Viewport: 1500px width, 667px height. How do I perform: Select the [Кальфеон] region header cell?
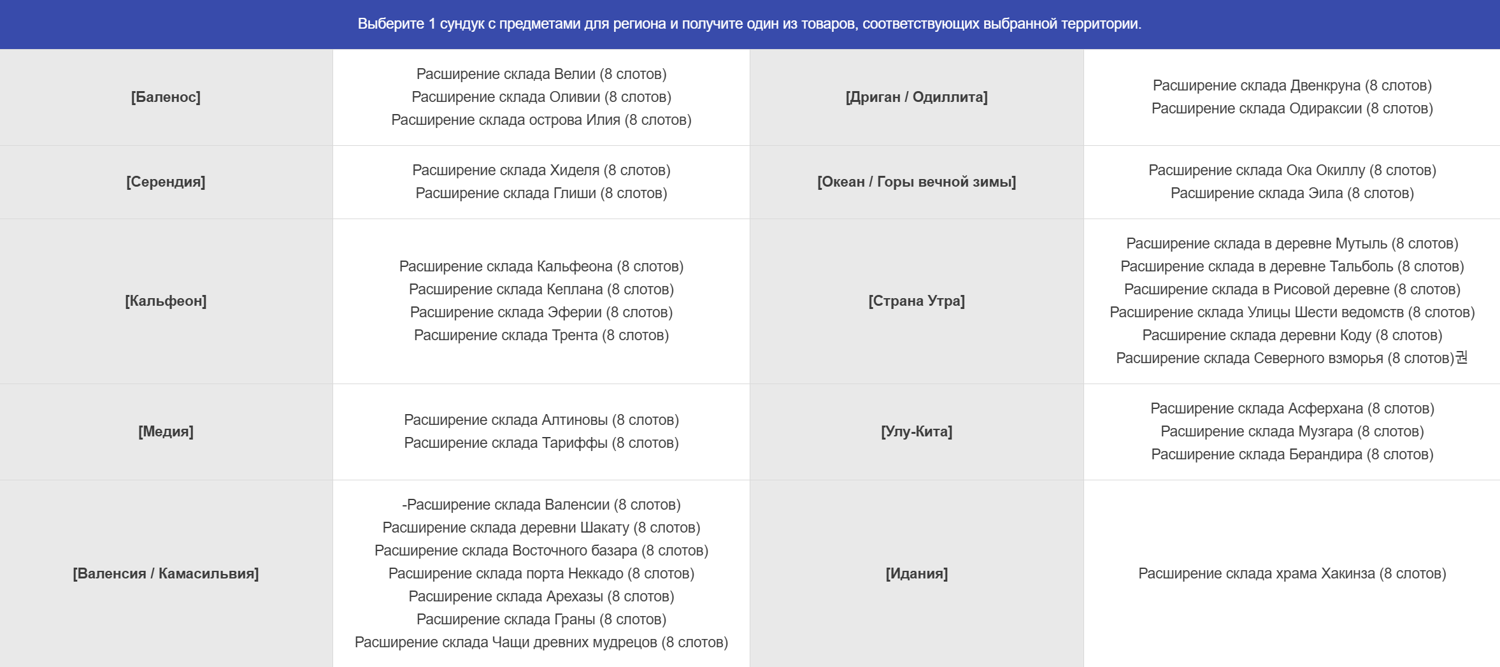[x=166, y=301]
